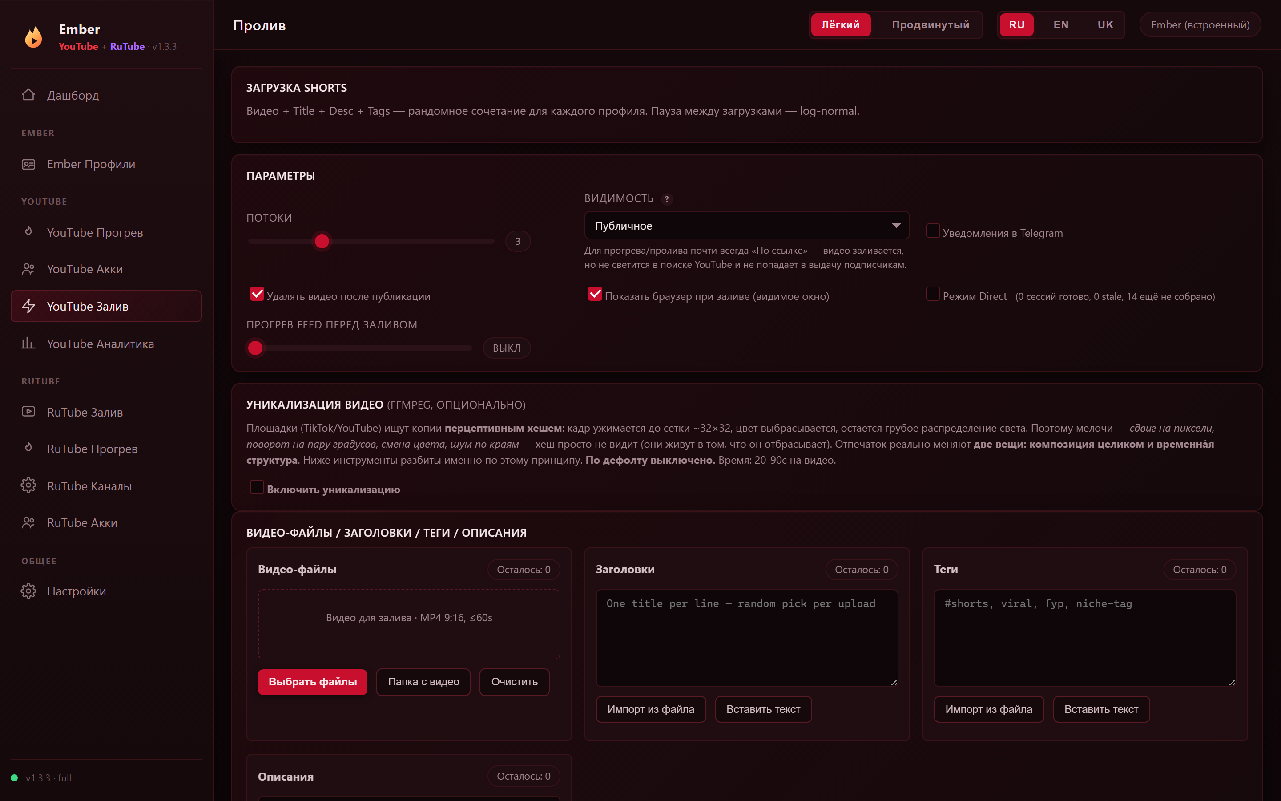Open RuTube Каналы section

[106, 486]
